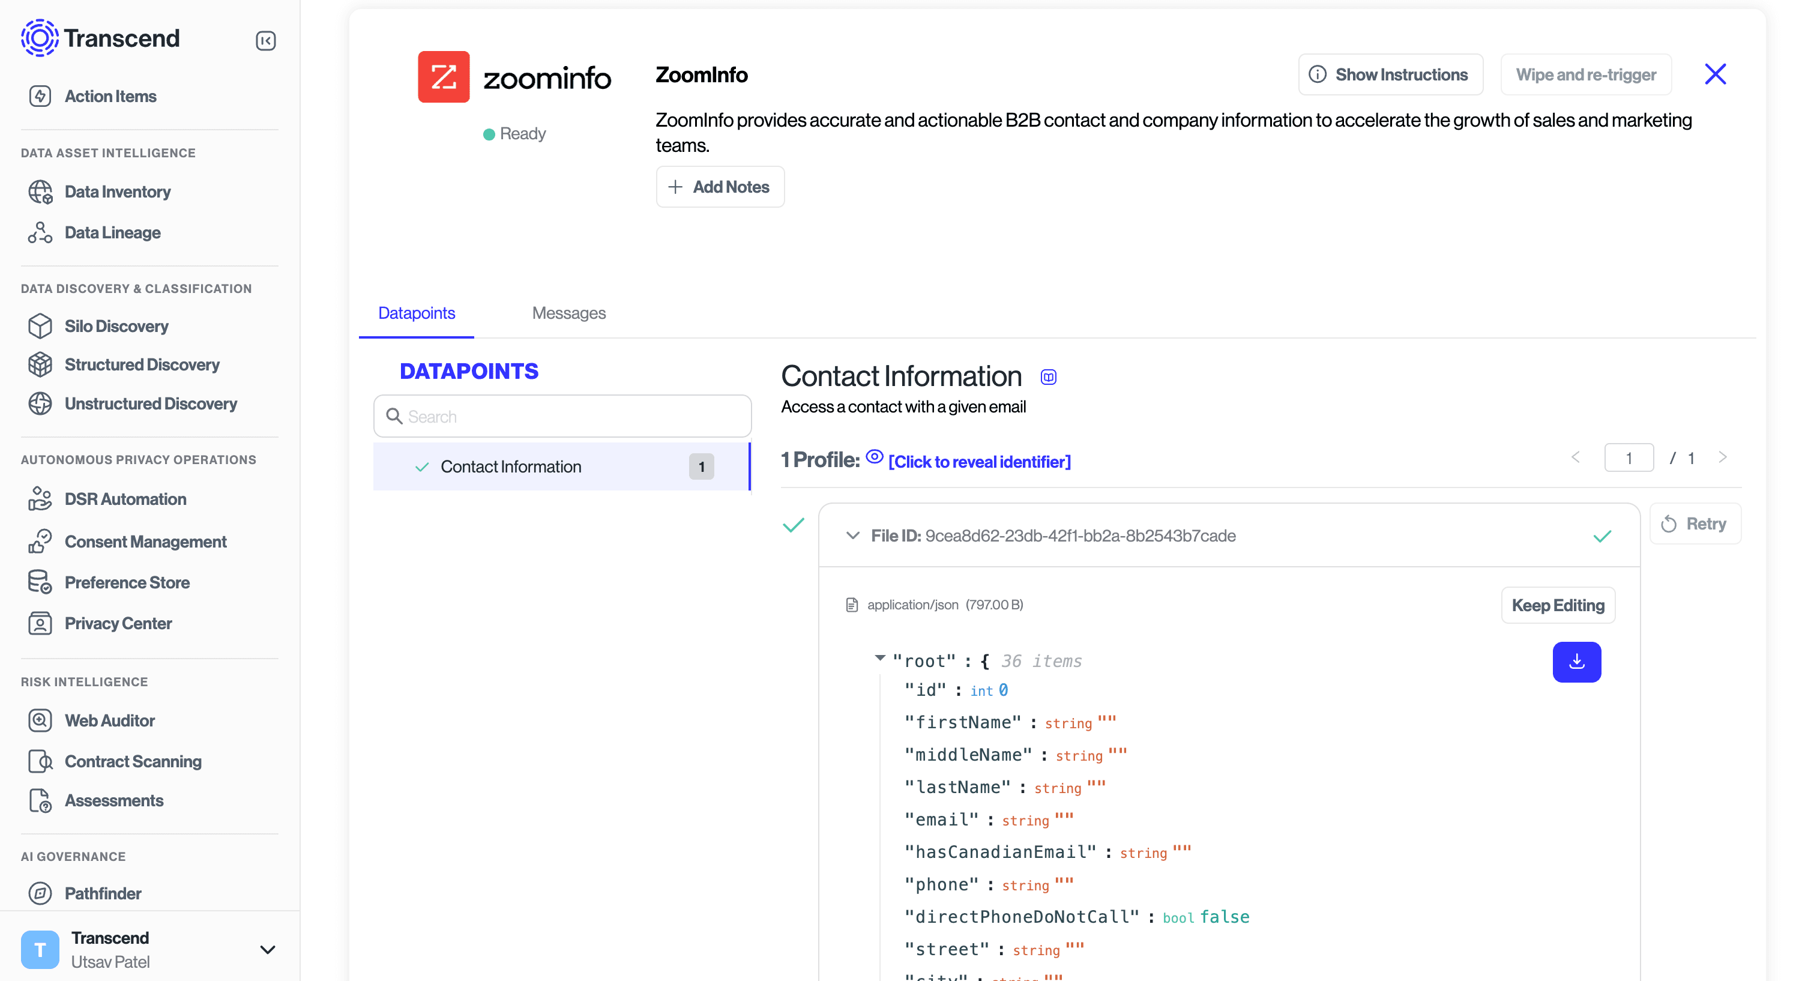This screenshot has height=981, width=1814.
Task: Select Contact Information in the datapoints list
Action: (511, 466)
